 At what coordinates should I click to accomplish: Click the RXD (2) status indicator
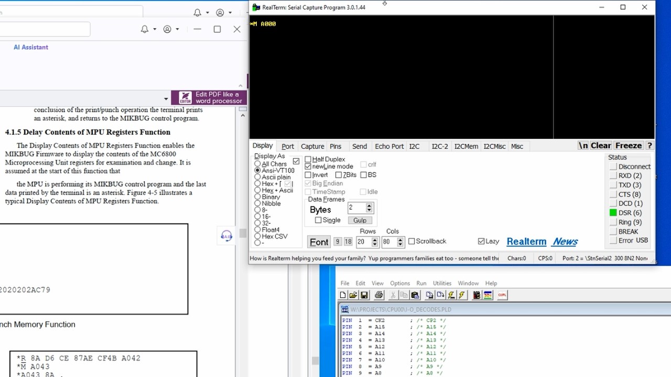click(x=613, y=176)
